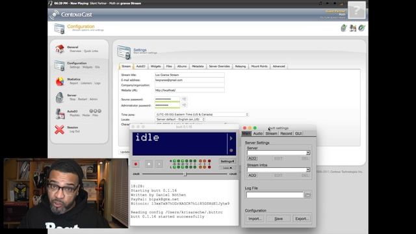Click the Restart link under Server

pyautogui.click(x=83, y=99)
